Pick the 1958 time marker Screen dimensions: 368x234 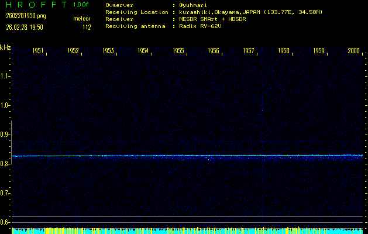pos(284,51)
